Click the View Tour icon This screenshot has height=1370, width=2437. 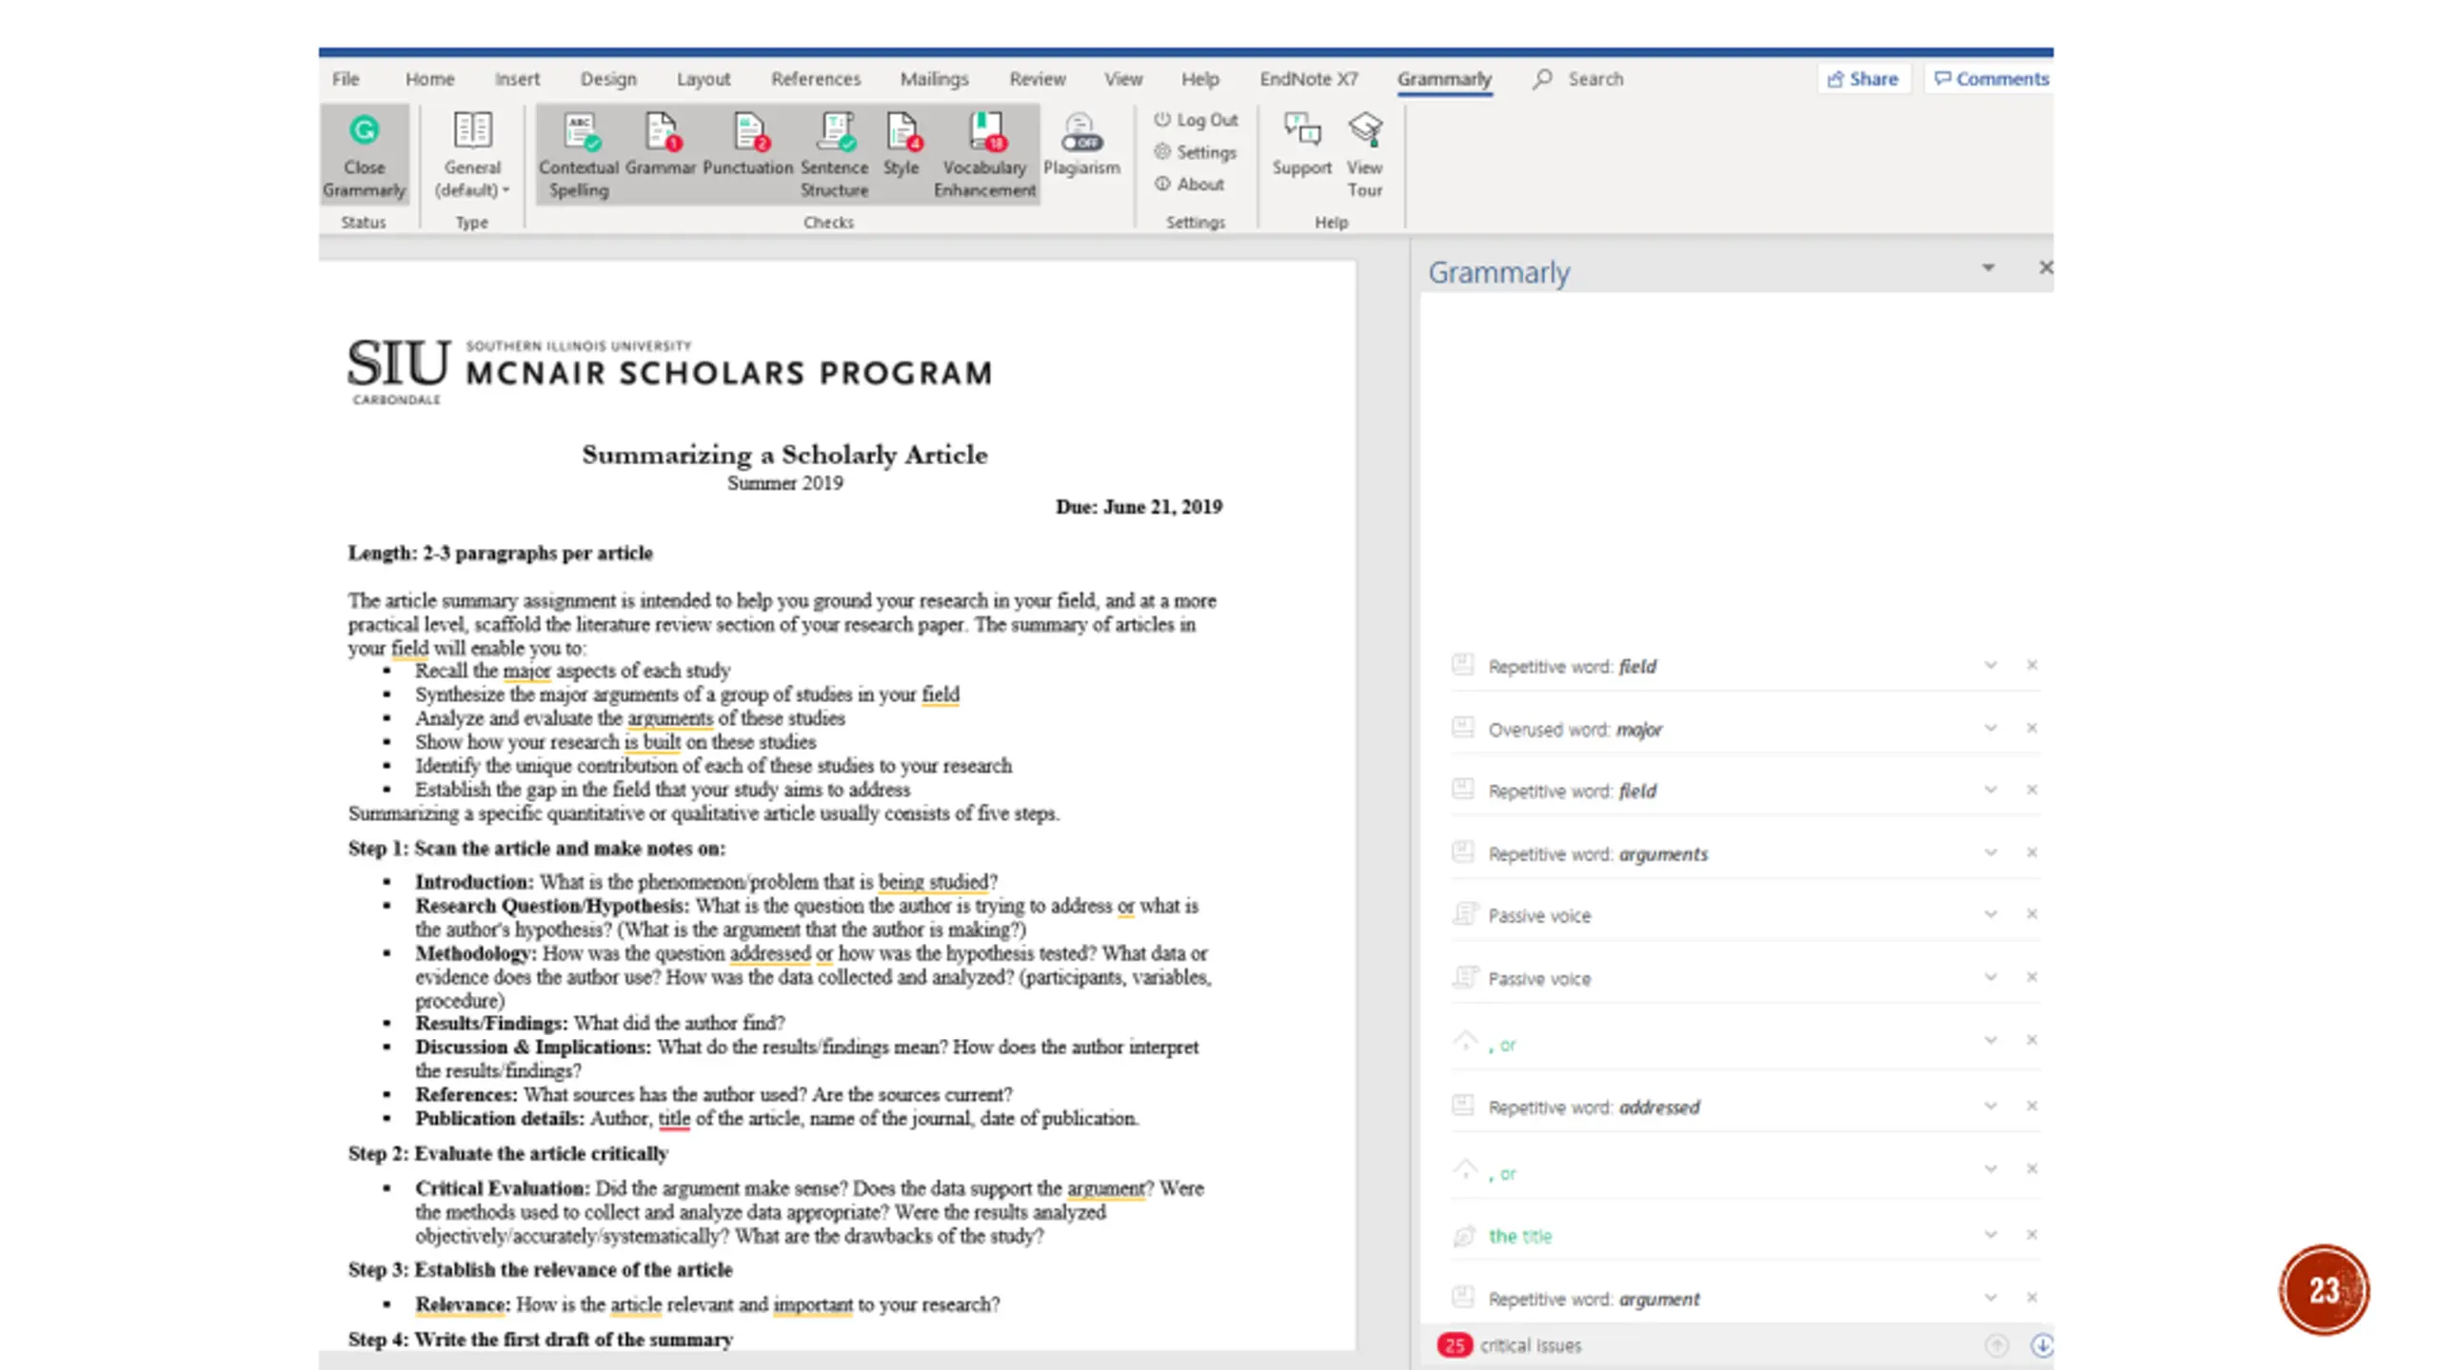[x=1364, y=155]
